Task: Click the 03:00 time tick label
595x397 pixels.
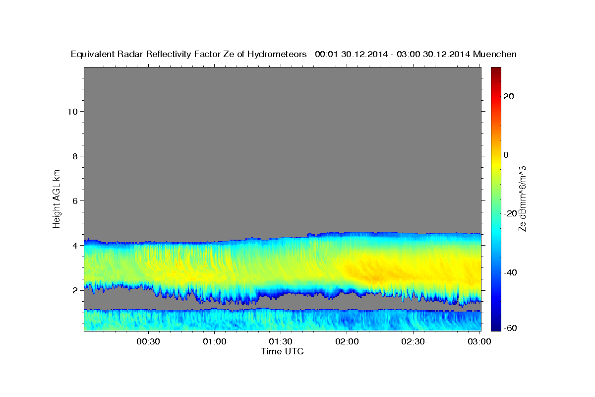Action: pyautogui.click(x=479, y=342)
